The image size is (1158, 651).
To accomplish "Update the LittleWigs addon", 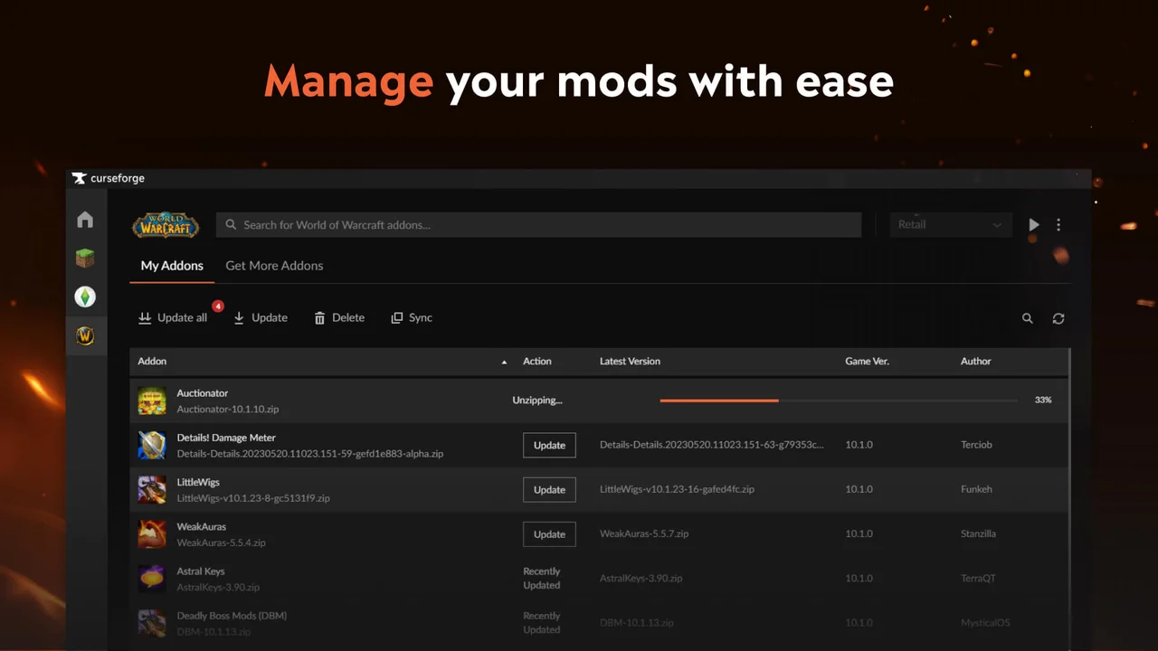I will pos(549,489).
